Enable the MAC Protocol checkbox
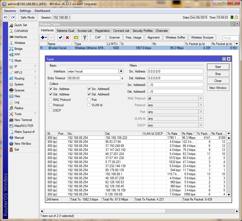The image size is (242, 221). click(51, 100)
